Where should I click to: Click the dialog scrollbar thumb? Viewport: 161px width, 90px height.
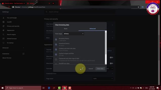pos(106,43)
